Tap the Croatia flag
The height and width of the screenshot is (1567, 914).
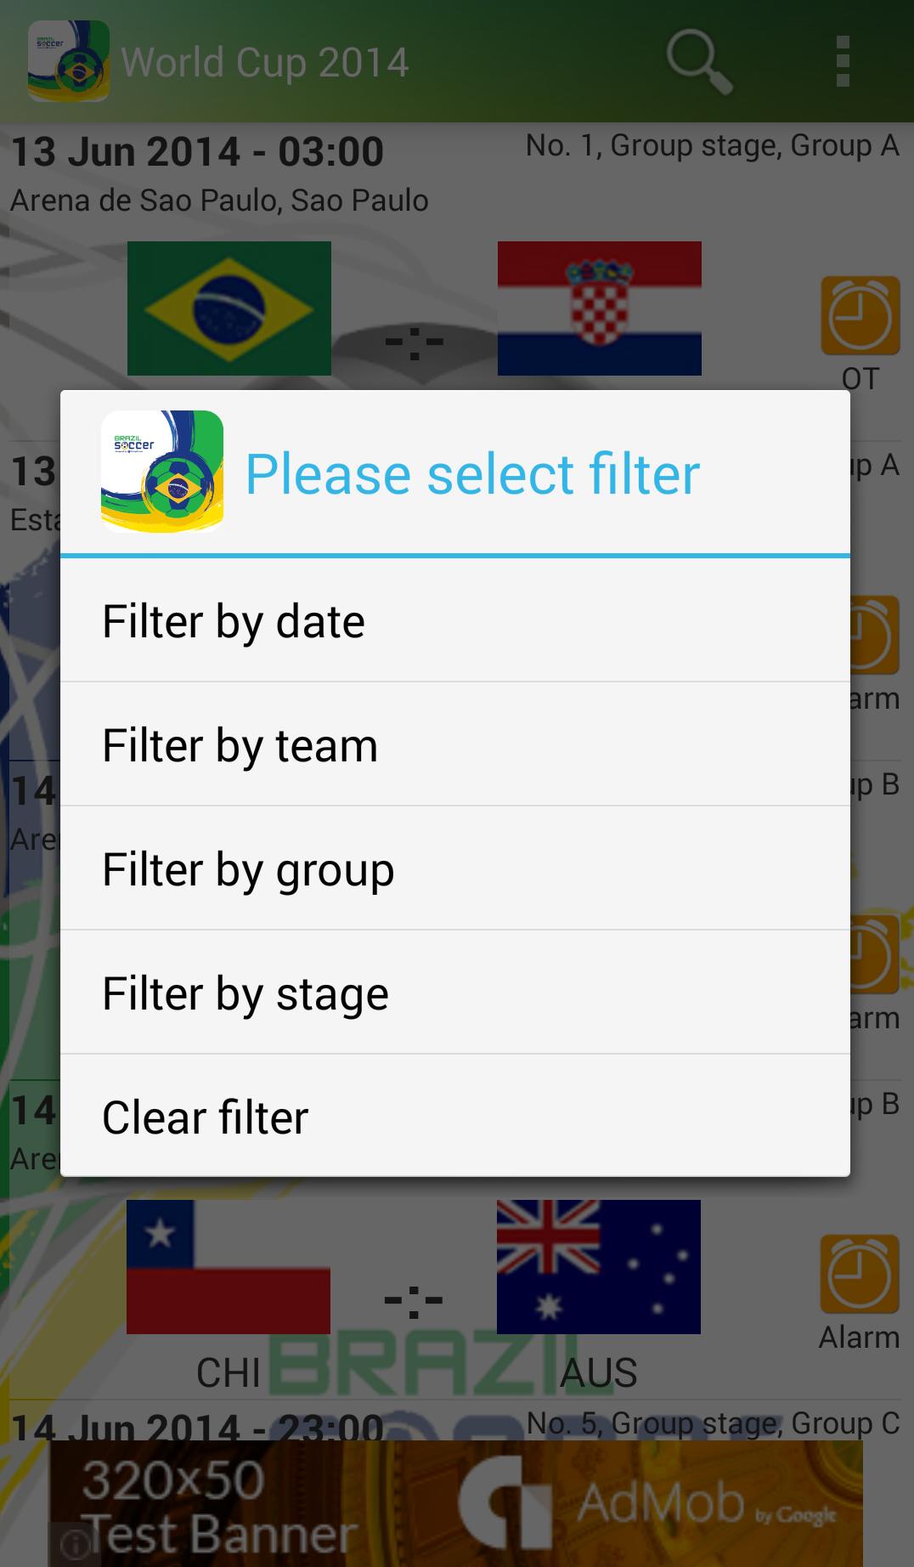[x=600, y=308]
